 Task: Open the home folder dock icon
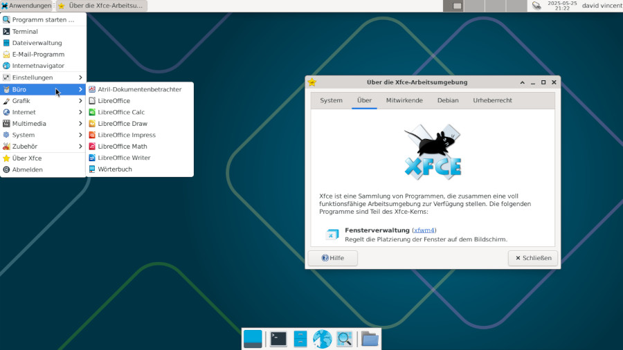[x=370, y=339]
